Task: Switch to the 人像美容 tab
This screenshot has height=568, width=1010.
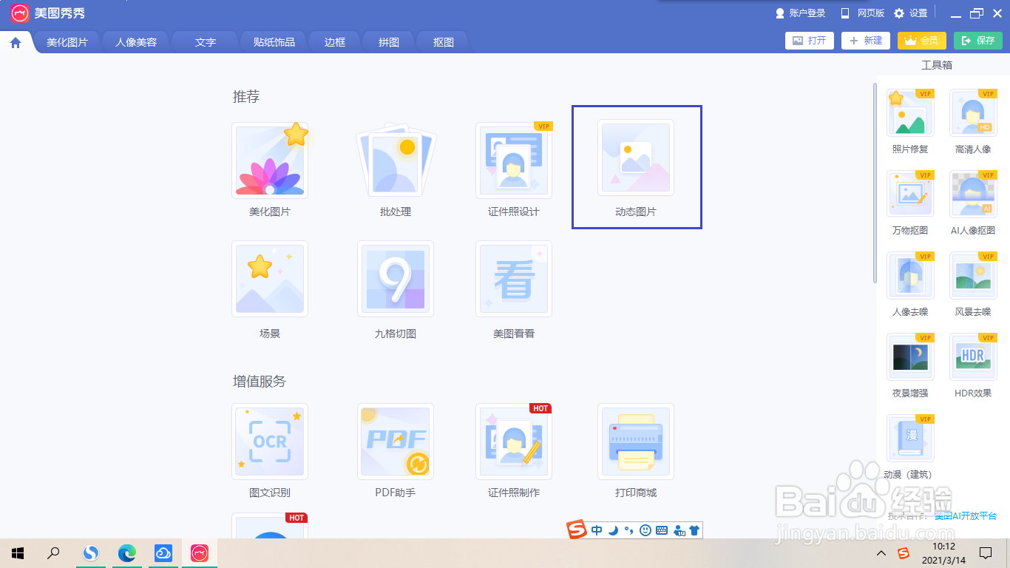Action: [x=136, y=42]
